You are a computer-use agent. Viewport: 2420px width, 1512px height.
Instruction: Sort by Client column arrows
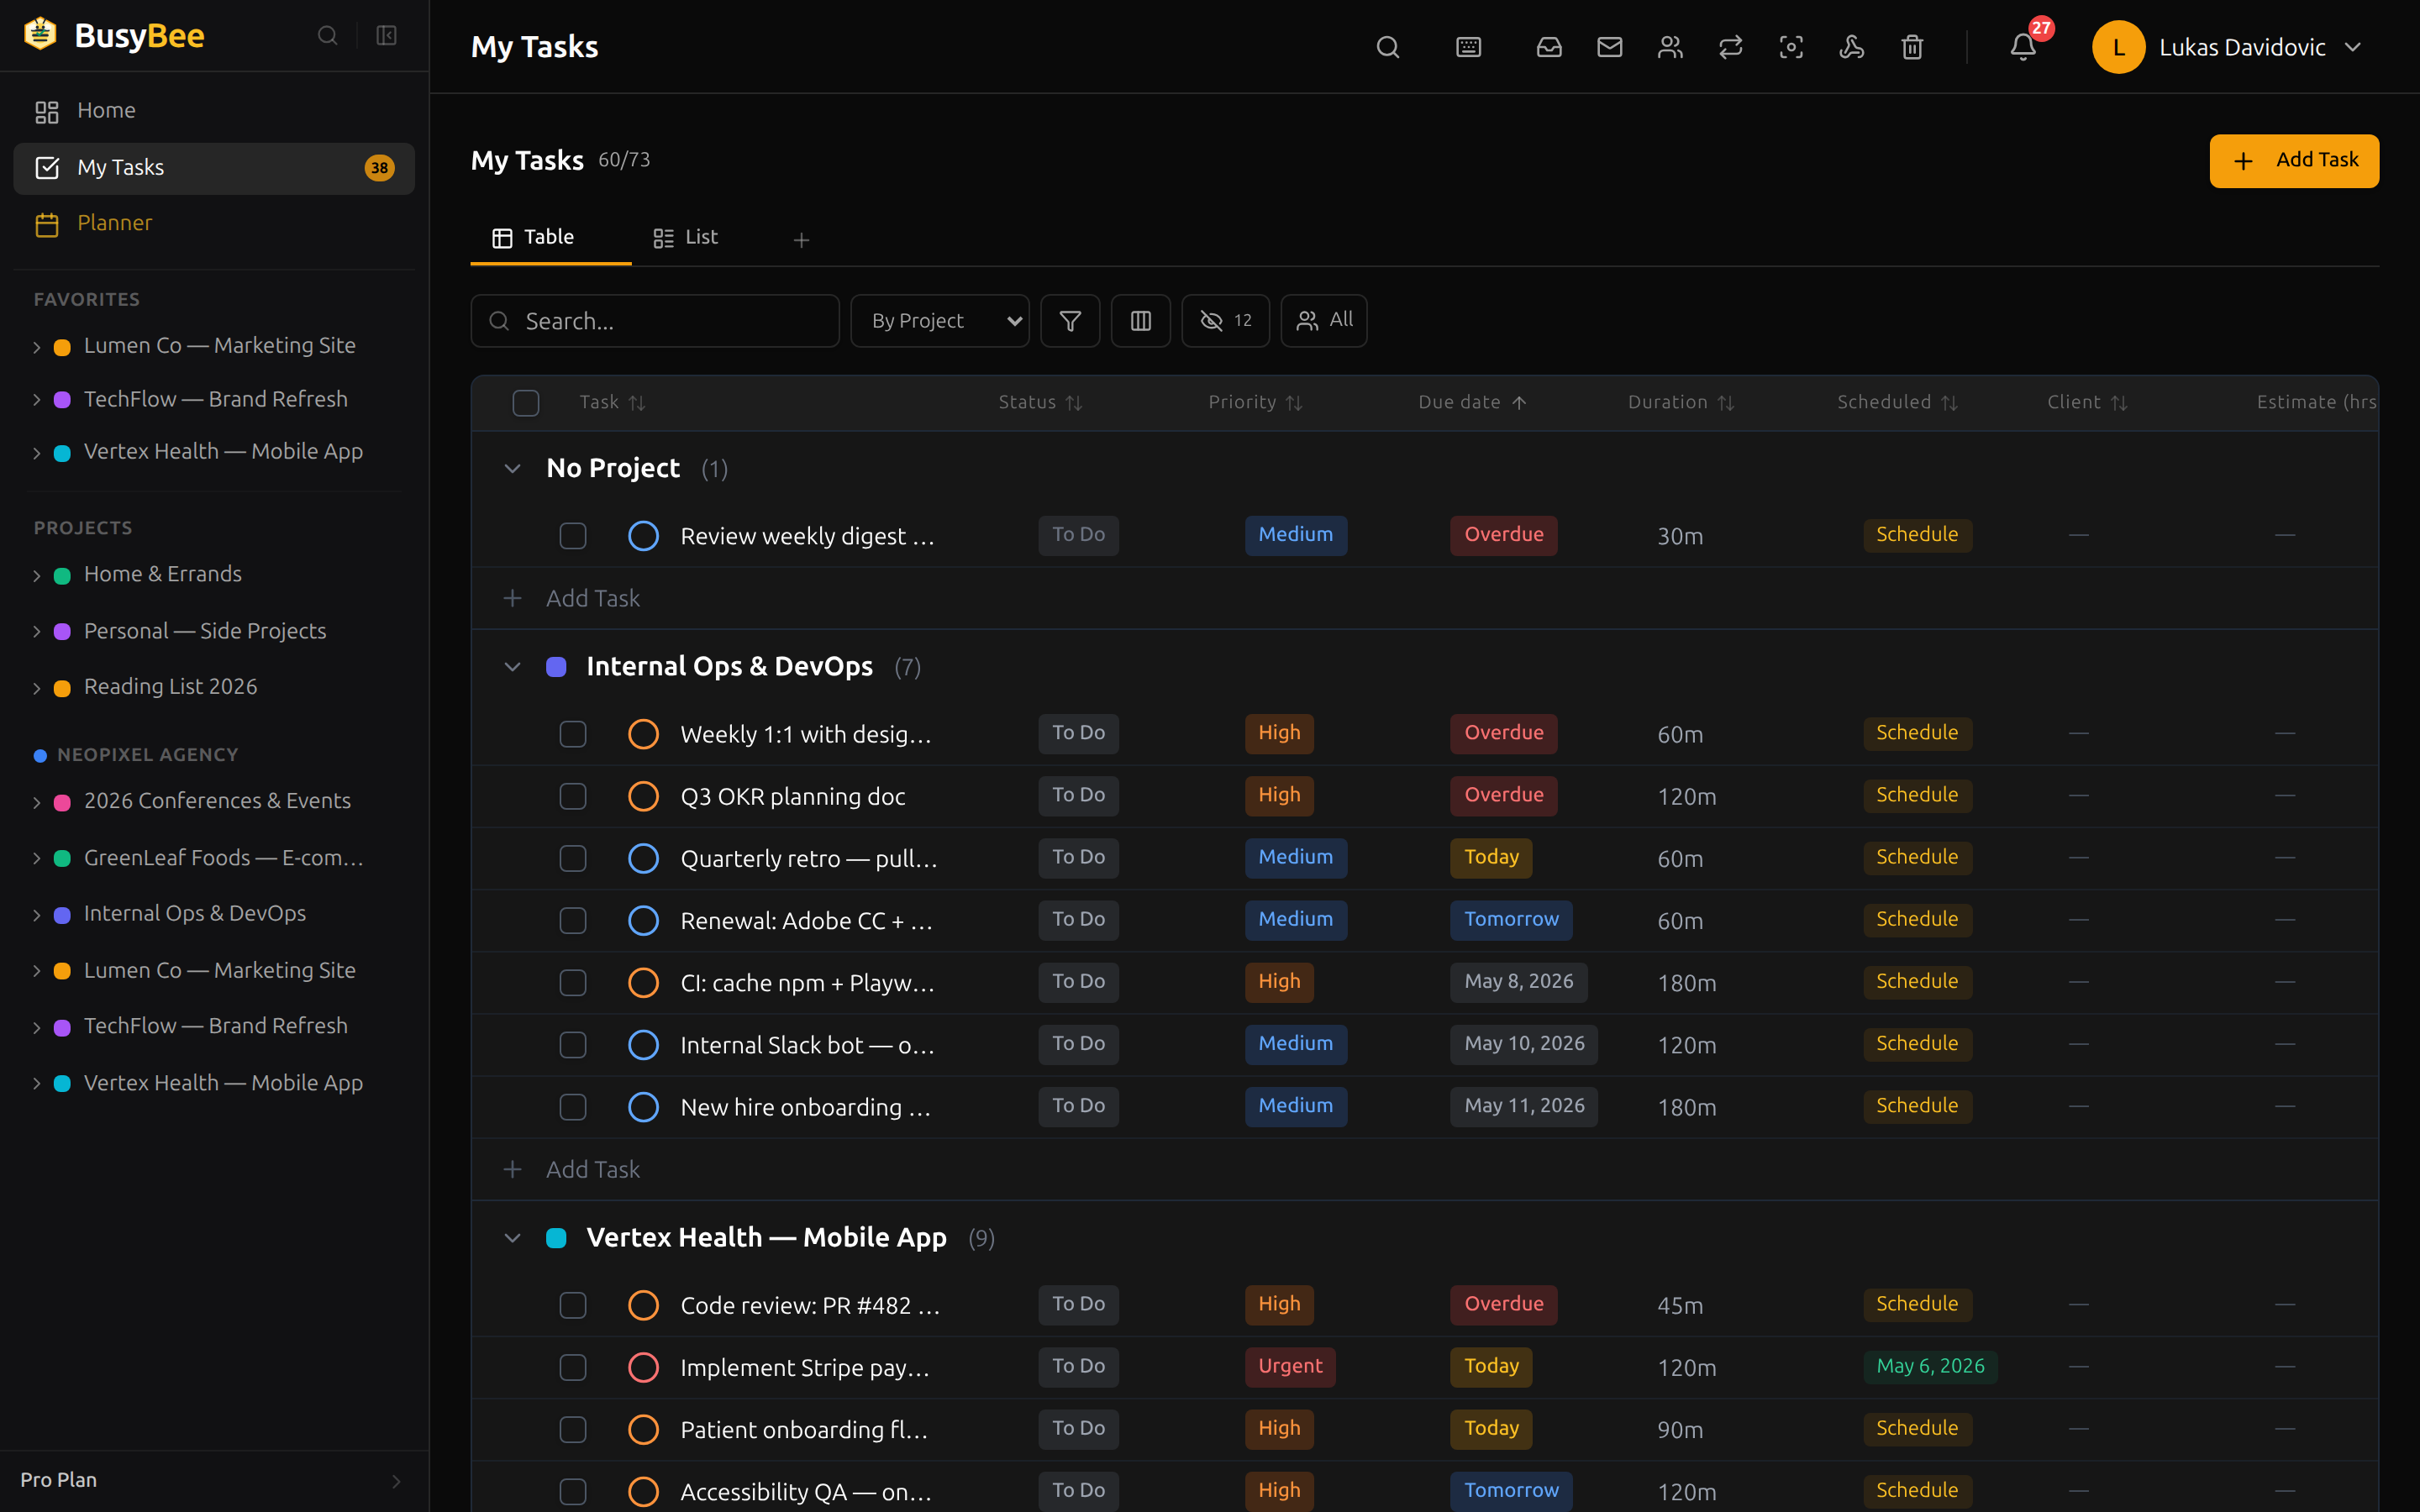pyautogui.click(x=2119, y=403)
